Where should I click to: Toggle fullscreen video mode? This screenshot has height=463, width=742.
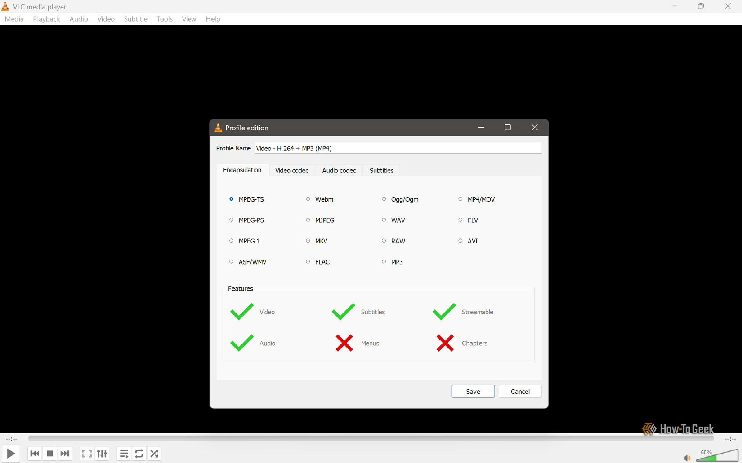tap(87, 454)
